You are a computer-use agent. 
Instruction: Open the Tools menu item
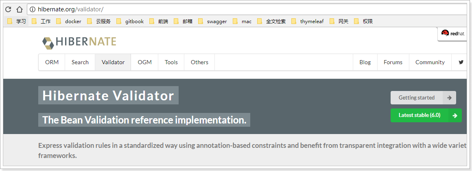coord(171,62)
